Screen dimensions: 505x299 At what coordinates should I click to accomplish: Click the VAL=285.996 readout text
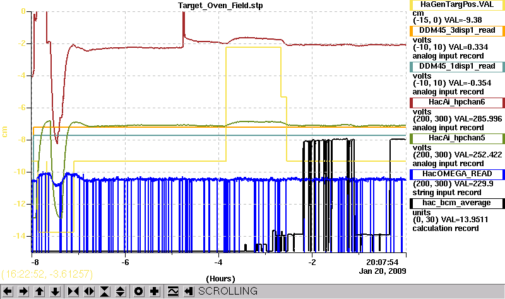(x=478, y=119)
